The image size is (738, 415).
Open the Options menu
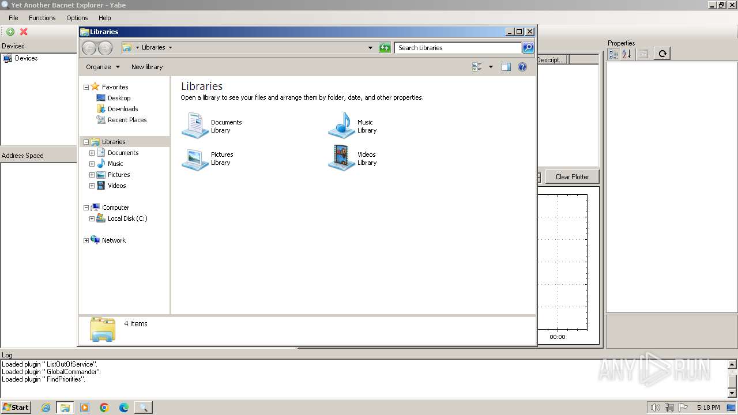click(77, 18)
